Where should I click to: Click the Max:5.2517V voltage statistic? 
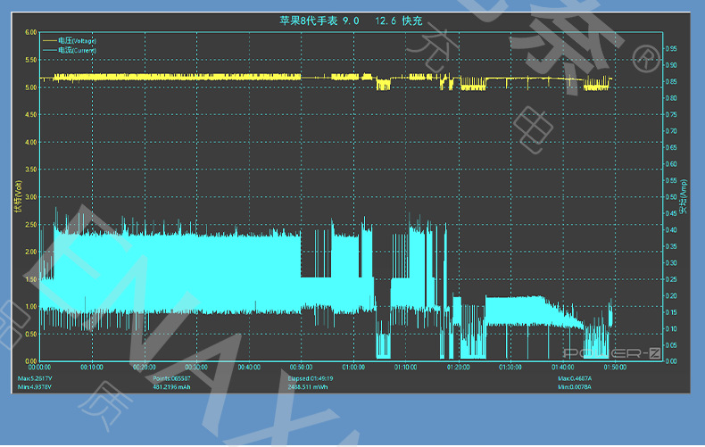point(35,378)
